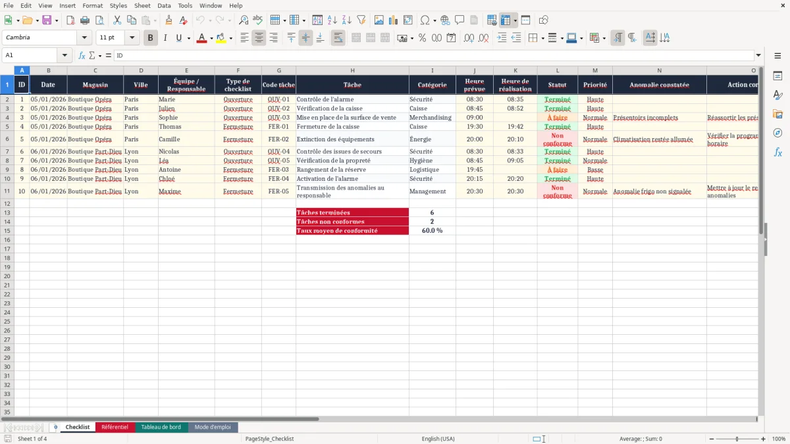Toggle Bold formatting
Image resolution: width=790 pixels, height=444 pixels.
click(x=150, y=38)
